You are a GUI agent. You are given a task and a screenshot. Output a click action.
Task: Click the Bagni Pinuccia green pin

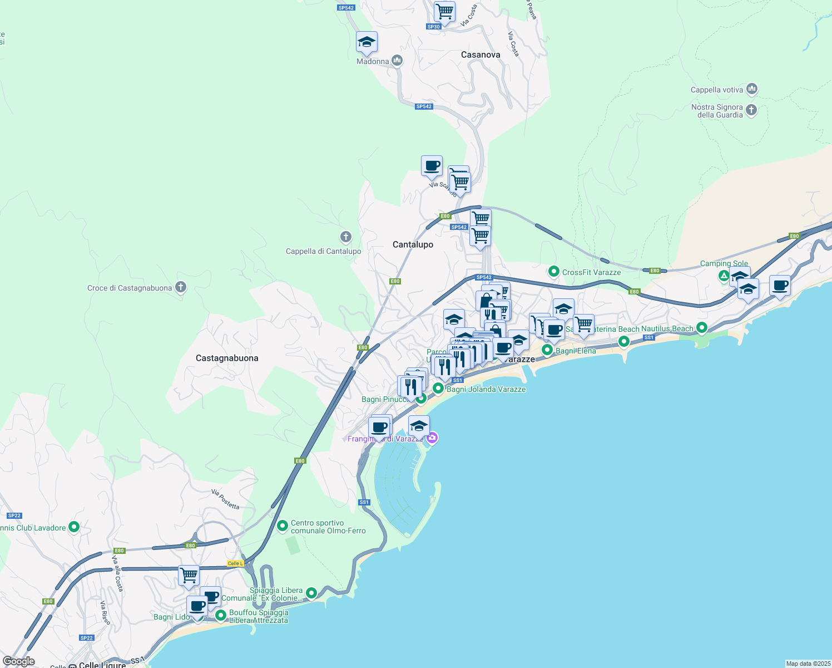pyautogui.click(x=421, y=398)
